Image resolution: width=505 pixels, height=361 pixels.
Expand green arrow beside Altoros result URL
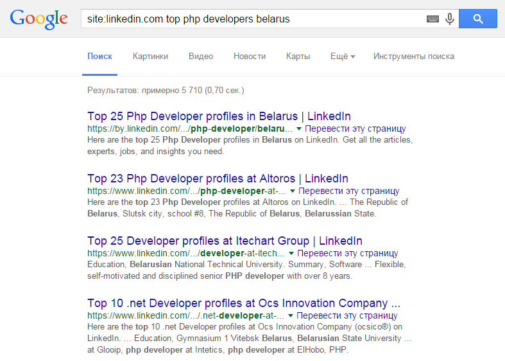[293, 191]
